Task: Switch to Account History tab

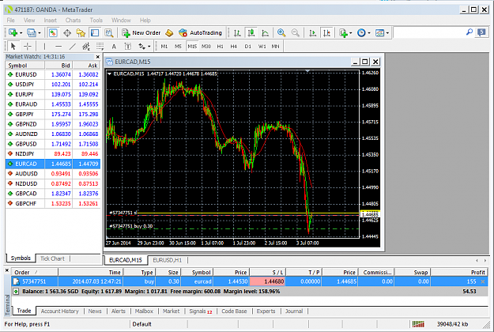Action: pyautogui.click(x=59, y=311)
